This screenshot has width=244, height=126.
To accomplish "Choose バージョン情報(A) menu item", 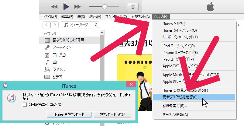I will [x=194, y=115].
